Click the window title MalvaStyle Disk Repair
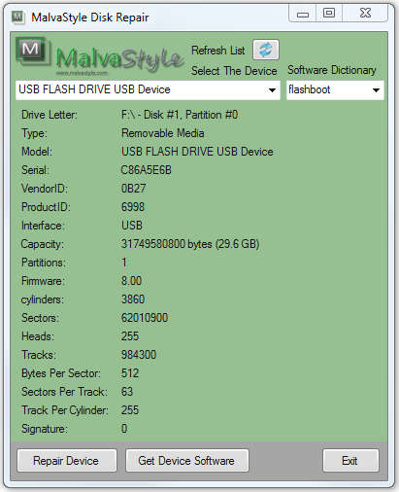This screenshot has height=492, width=399. [90, 18]
